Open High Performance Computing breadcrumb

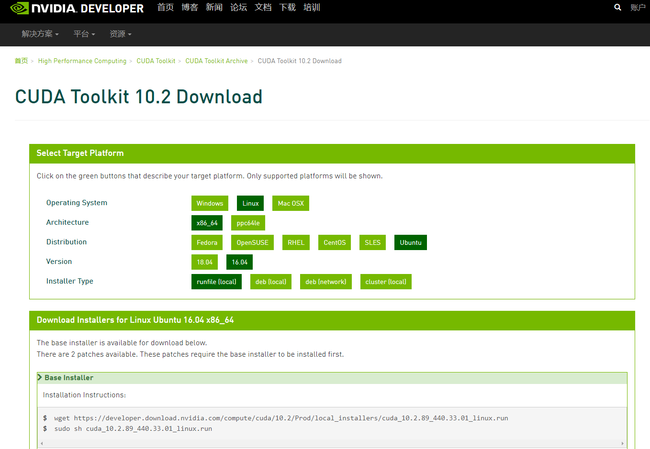82,61
